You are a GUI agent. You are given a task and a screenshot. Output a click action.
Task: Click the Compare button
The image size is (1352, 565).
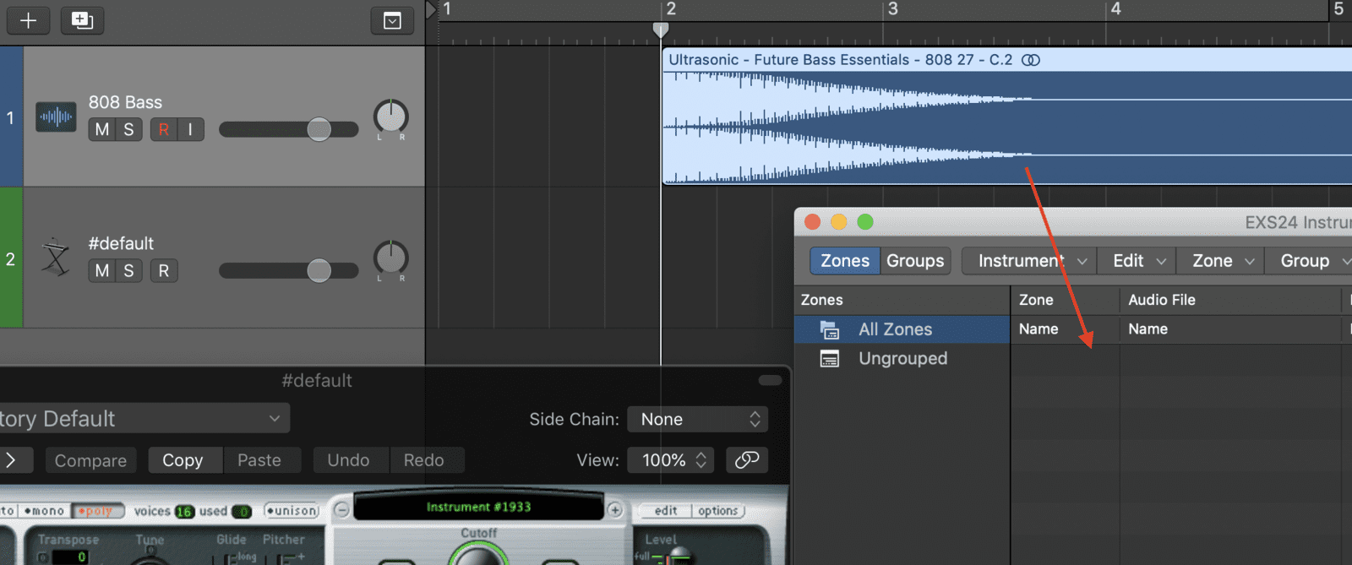pyautogui.click(x=90, y=460)
